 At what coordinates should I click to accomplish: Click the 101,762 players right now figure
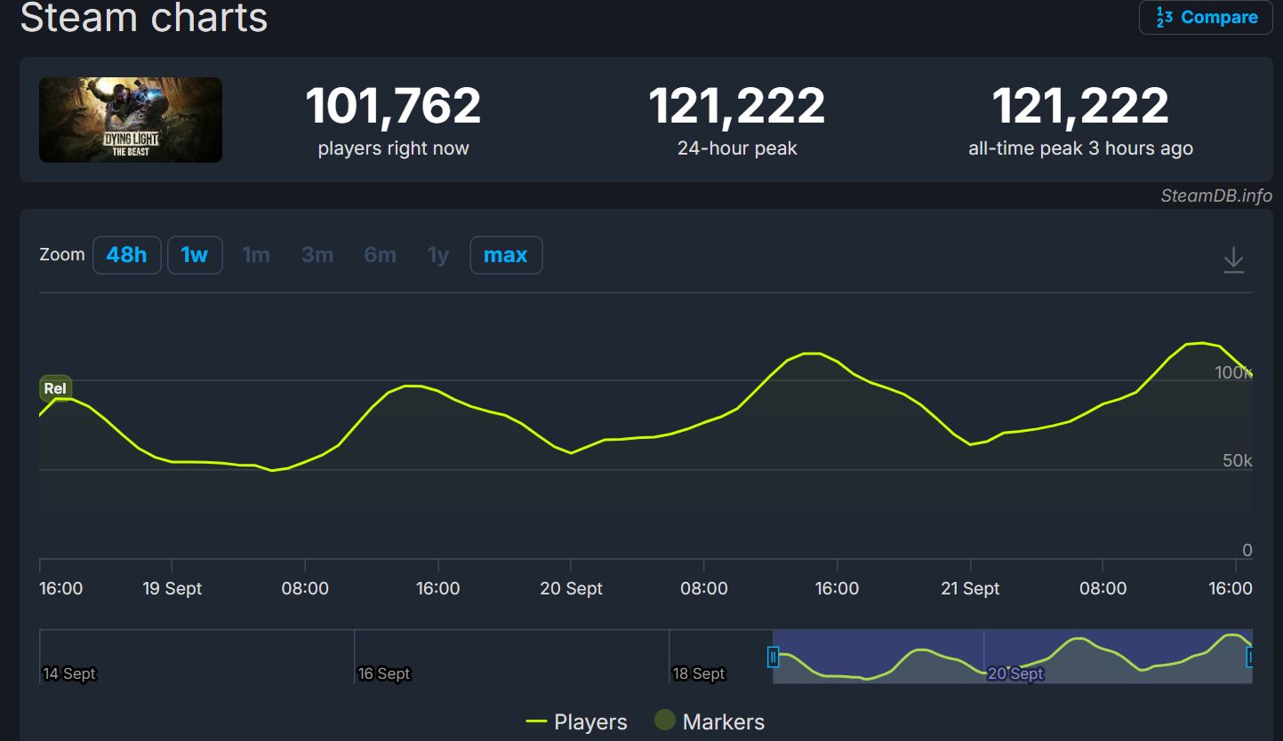(x=393, y=106)
